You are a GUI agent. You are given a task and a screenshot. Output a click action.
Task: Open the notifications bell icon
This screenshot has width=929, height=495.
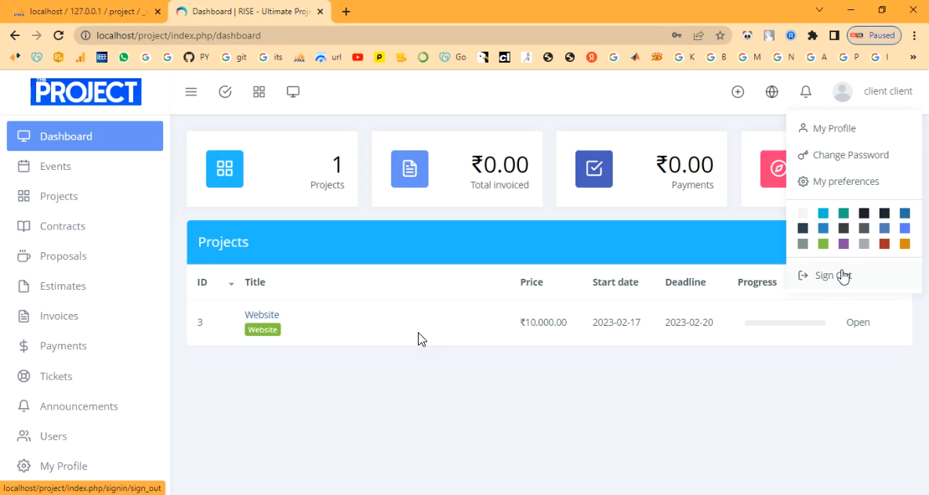(x=805, y=92)
